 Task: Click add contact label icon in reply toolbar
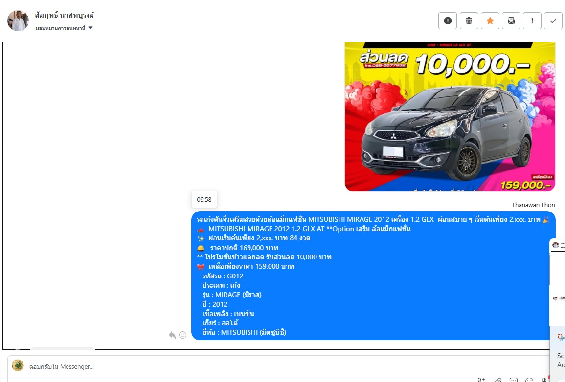(482, 380)
